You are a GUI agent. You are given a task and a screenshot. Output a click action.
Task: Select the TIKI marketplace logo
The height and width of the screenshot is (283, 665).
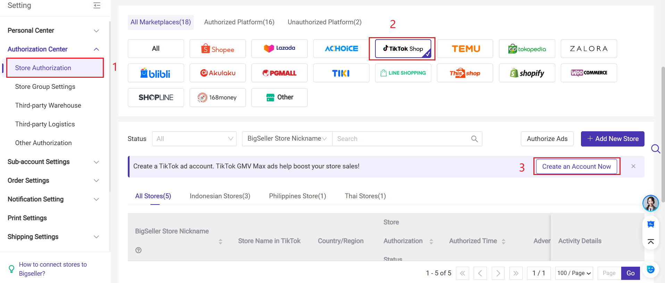341,73
